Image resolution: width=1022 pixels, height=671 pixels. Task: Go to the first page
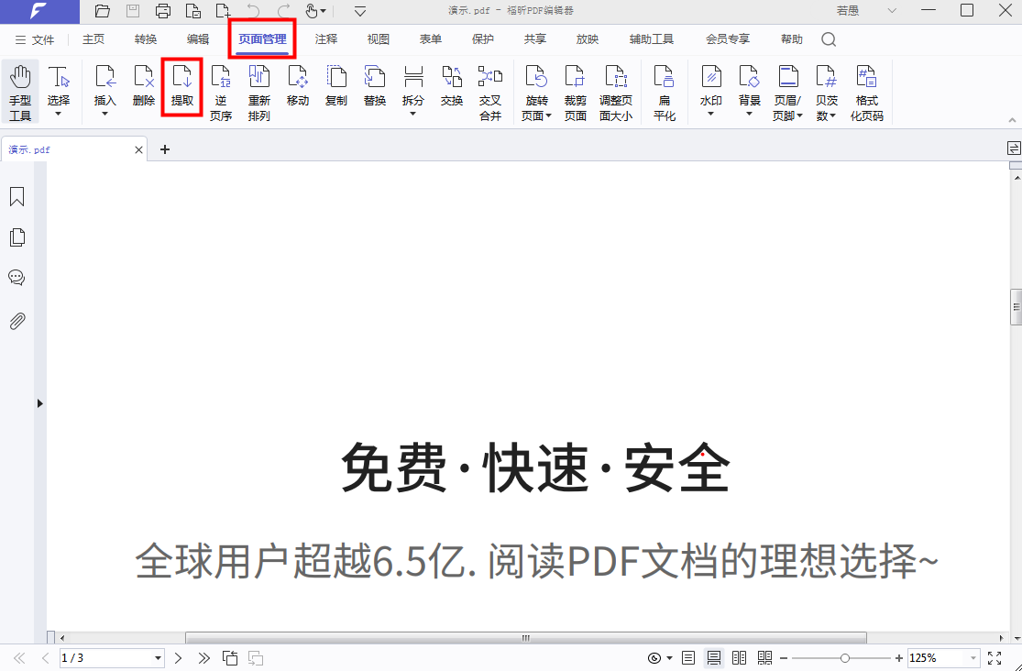[x=19, y=658]
